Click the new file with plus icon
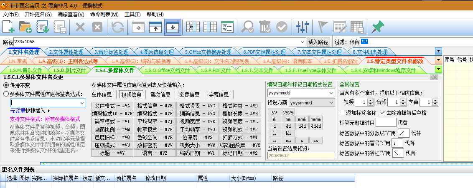Viewport: 473px width, 188px height. tap(8, 27)
